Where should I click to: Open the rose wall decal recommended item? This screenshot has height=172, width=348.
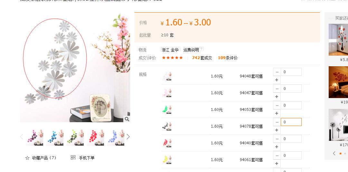(x=338, y=82)
